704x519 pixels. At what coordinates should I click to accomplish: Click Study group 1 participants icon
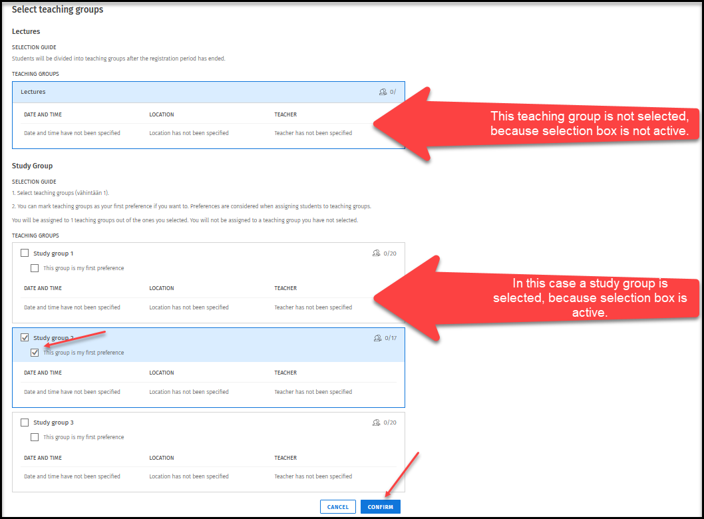tap(377, 254)
